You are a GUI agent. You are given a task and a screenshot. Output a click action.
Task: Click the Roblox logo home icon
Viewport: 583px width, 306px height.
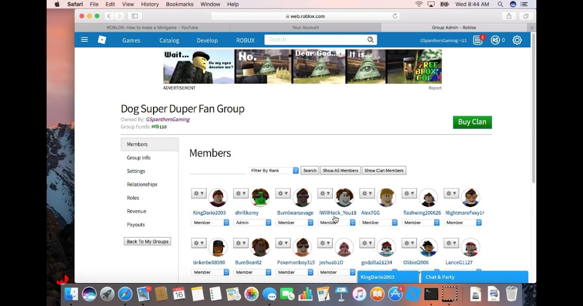coord(102,40)
